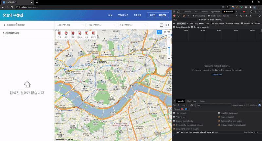Screen dimensions: 262x141
Task: Open the 동을 선택하세요 neighborhood dropdown
Action: (133, 25)
